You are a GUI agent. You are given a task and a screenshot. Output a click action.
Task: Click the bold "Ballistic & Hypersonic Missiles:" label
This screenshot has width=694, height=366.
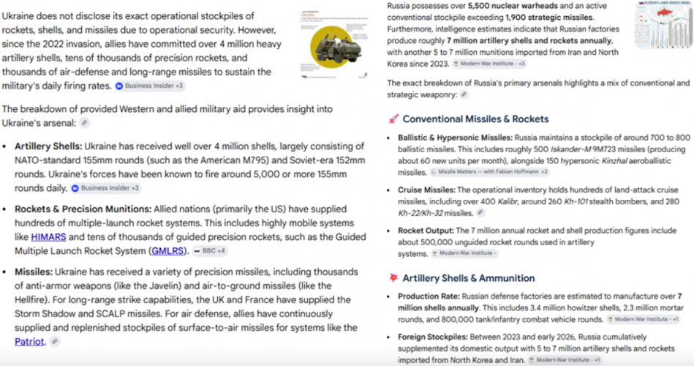[x=455, y=138]
